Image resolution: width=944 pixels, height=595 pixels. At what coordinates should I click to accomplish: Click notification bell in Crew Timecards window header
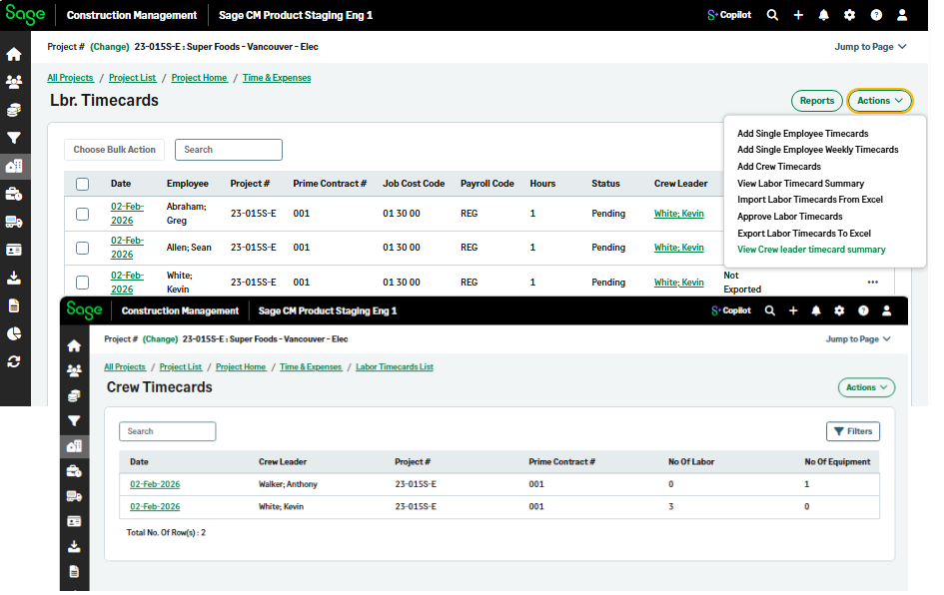pyautogui.click(x=816, y=310)
